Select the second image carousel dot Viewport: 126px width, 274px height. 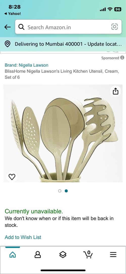point(66,191)
